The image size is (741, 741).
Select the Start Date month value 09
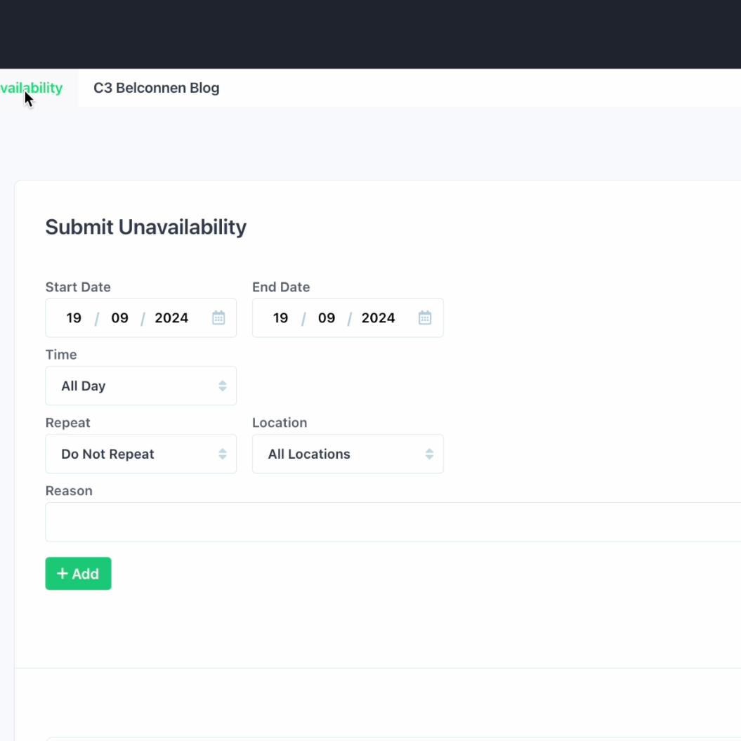pos(120,318)
